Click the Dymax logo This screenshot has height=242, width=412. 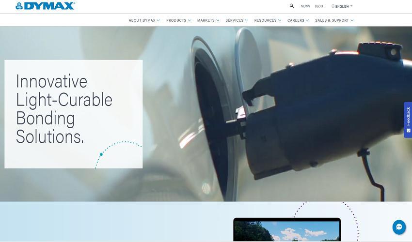pos(45,6)
